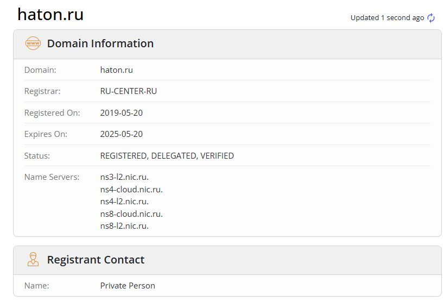Select the haton.ru page title
The image size is (444, 301).
[50, 14]
